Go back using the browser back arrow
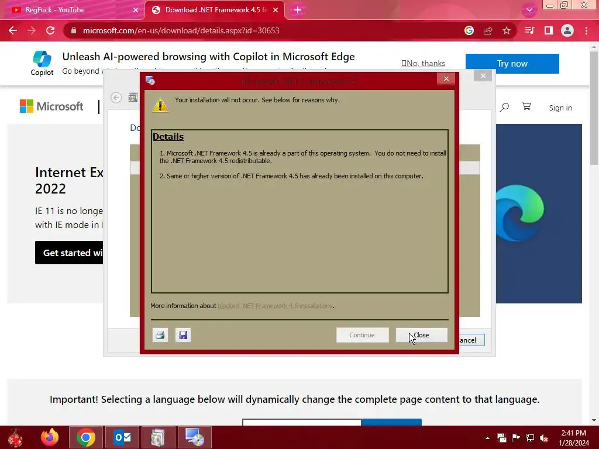Screen dimensions: 599x449 (13, 30)
